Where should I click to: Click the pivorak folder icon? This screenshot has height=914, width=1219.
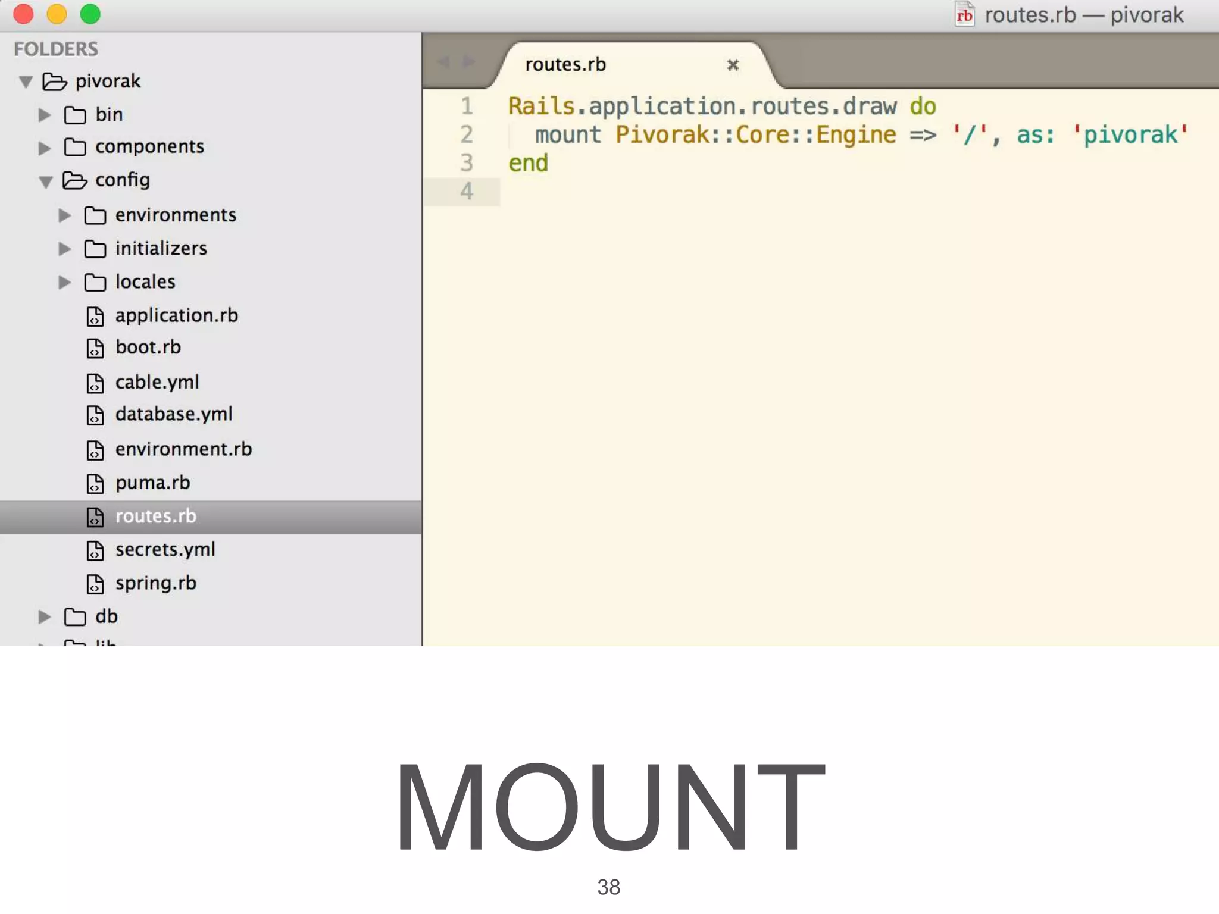tap(55, 82)
